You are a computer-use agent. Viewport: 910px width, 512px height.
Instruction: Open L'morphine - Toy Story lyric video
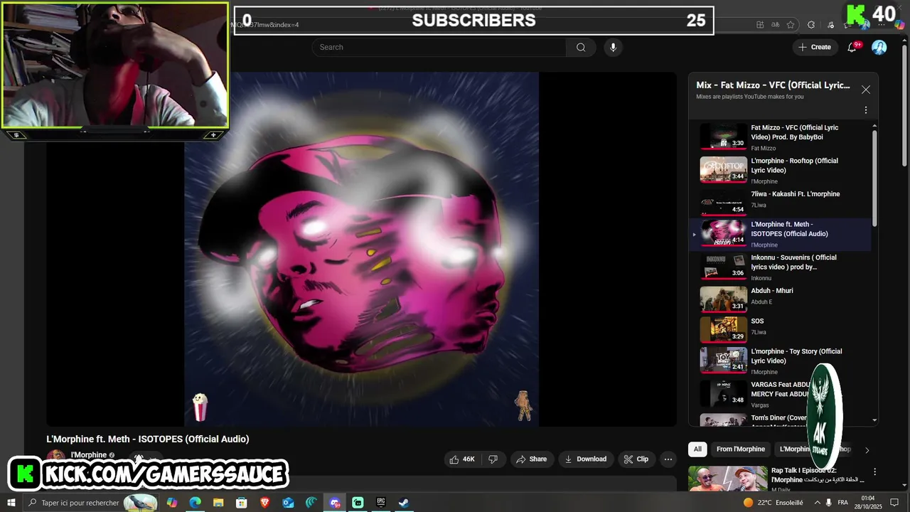pyautogui.click(x=779, y=361)
